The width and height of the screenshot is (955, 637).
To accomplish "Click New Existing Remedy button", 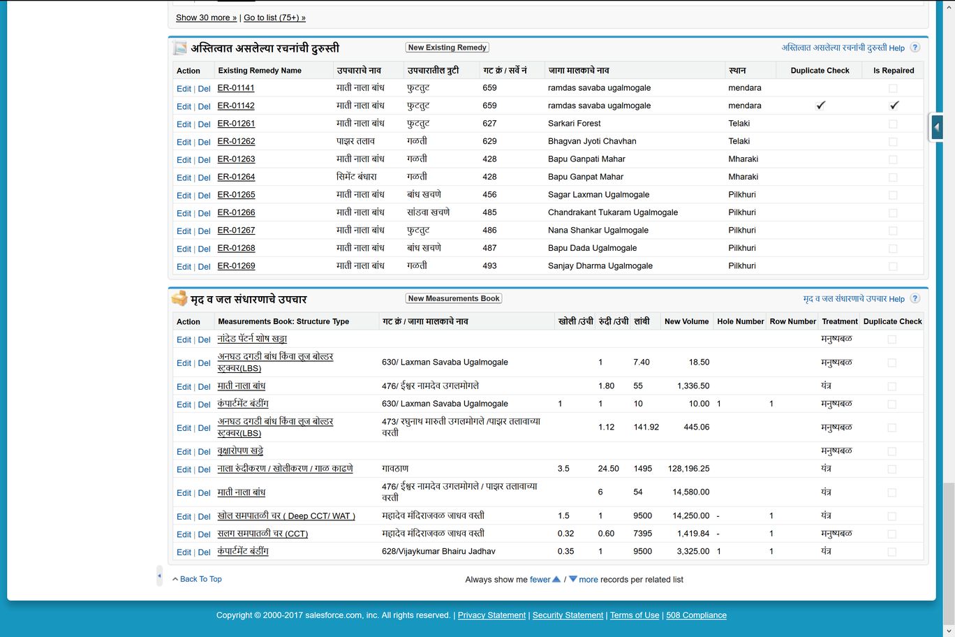I will [447, 47].
